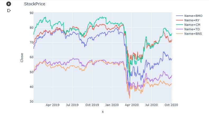Click the Oct 2019 x-axis label
The height and width of the screenshot is (117, 209).
coord(92,105)
